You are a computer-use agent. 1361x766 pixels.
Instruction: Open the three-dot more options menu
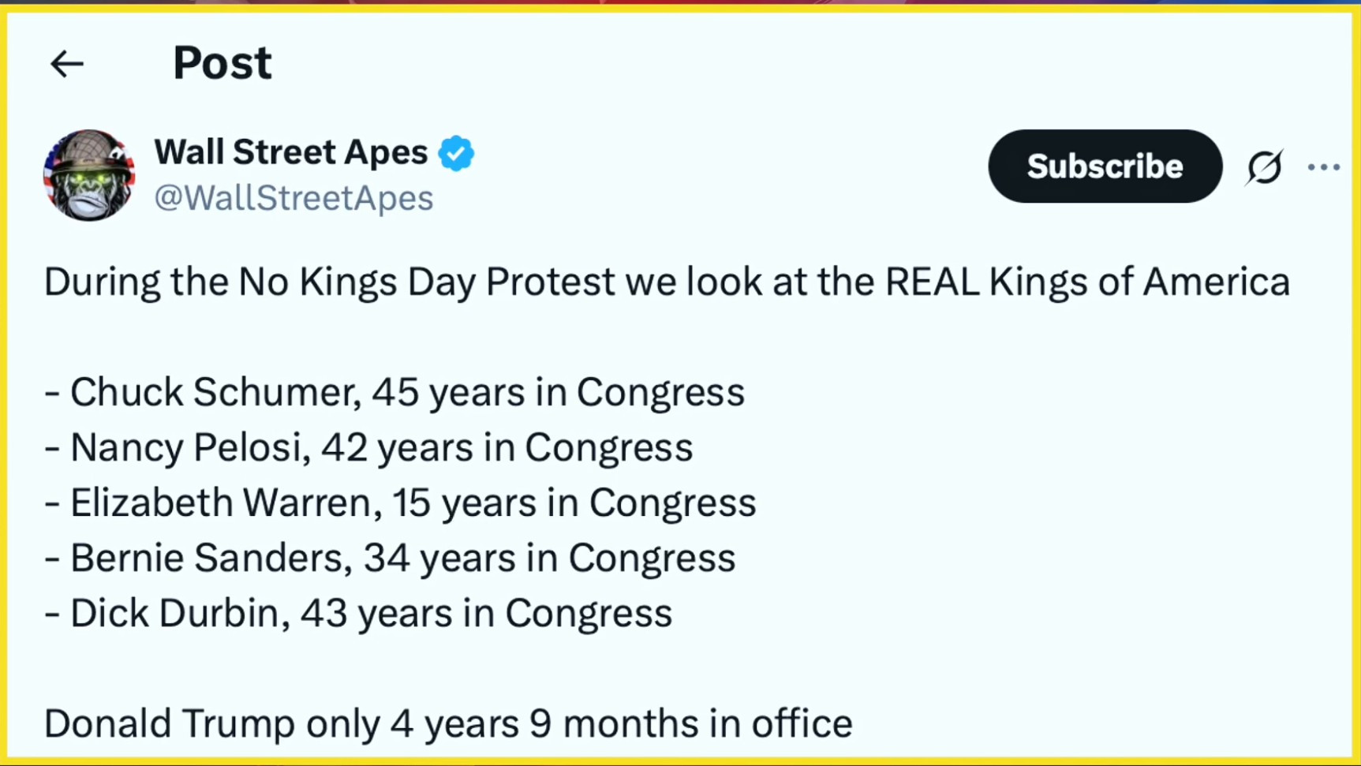click(x=1323, y=167)
